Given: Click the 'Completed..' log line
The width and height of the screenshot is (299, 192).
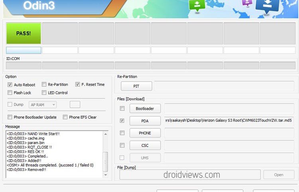Looking at the screenshot, I should pos(28,156).
